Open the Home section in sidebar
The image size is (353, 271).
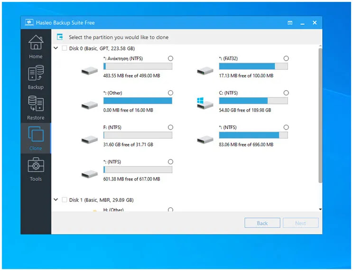(x=36, y=47)
